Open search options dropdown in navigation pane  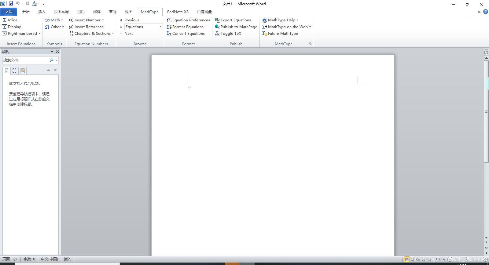click(x=57, y=60)
